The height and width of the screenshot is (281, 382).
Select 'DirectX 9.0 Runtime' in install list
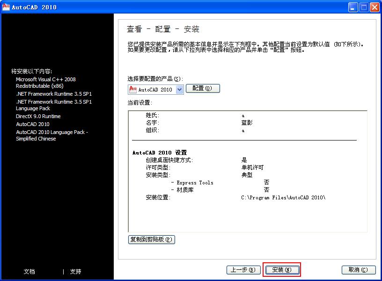coord(38,116)
